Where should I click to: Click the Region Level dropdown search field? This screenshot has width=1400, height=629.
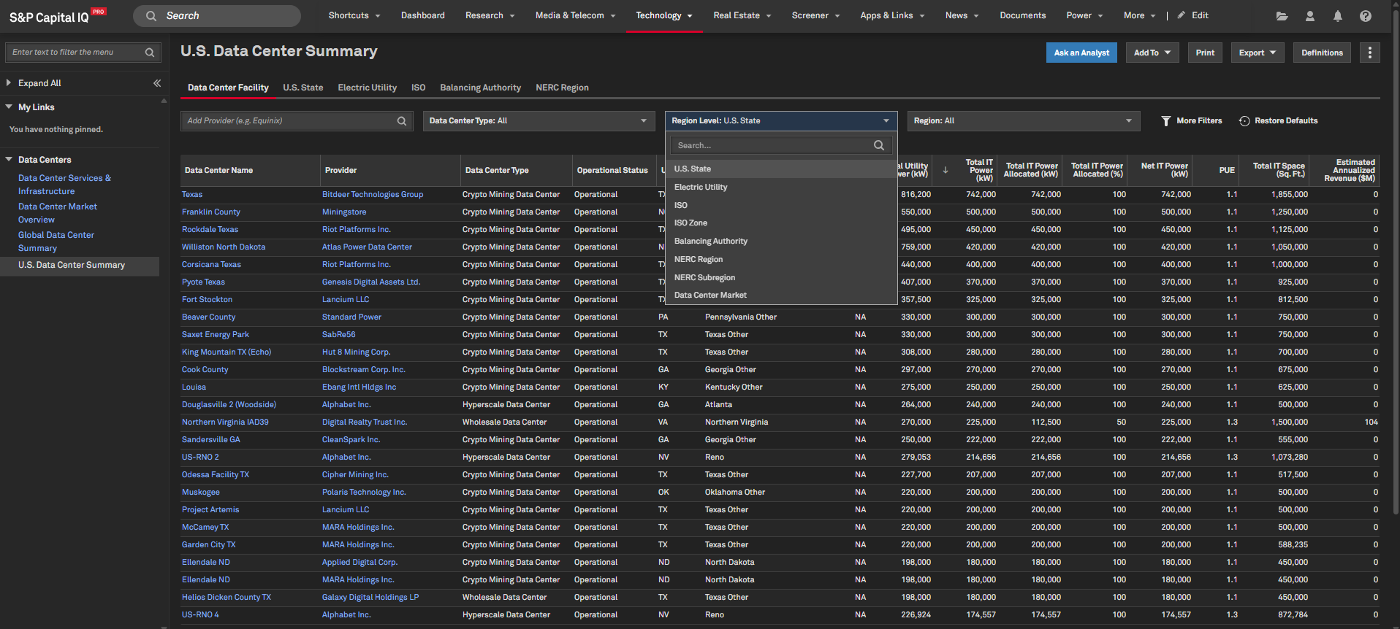click(x=781, y=145)
